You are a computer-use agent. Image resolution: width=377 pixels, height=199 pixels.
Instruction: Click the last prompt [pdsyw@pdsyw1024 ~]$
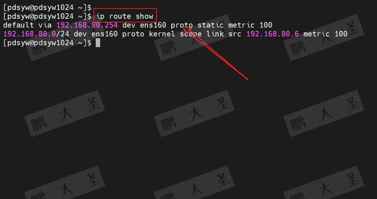(x=47, y=43)
